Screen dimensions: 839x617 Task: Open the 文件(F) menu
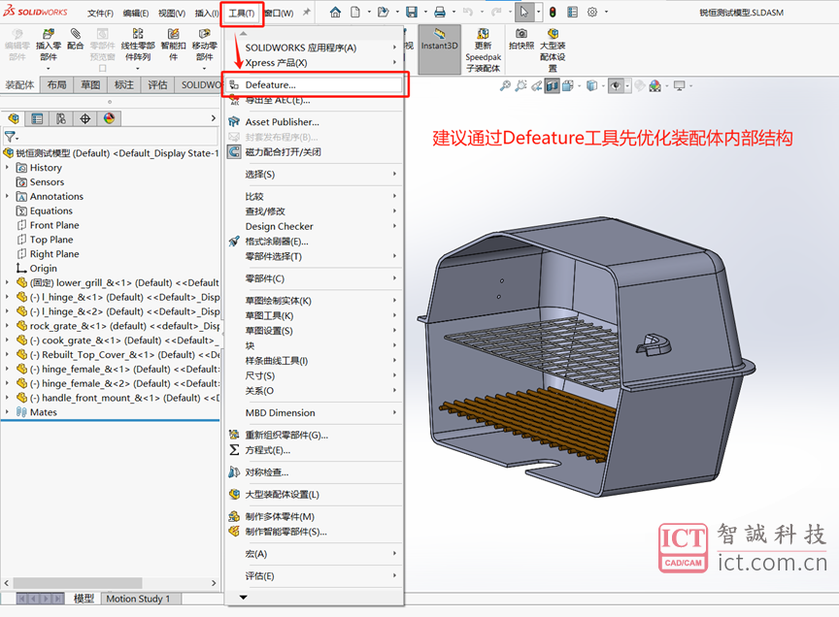(101, 13)
